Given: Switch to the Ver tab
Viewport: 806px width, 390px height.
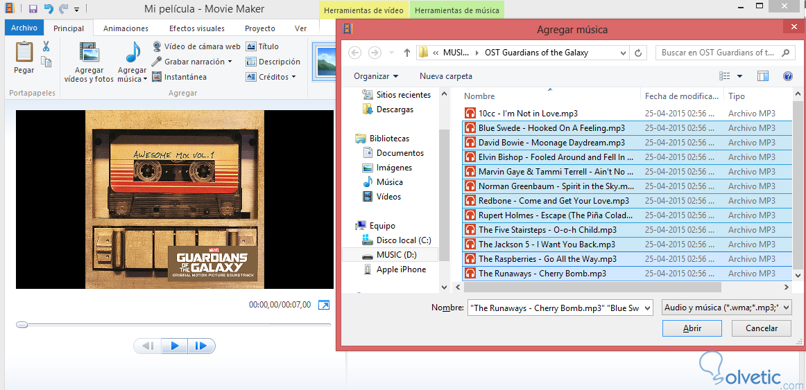Looking at the screenshot, I should tap(301, 28).
